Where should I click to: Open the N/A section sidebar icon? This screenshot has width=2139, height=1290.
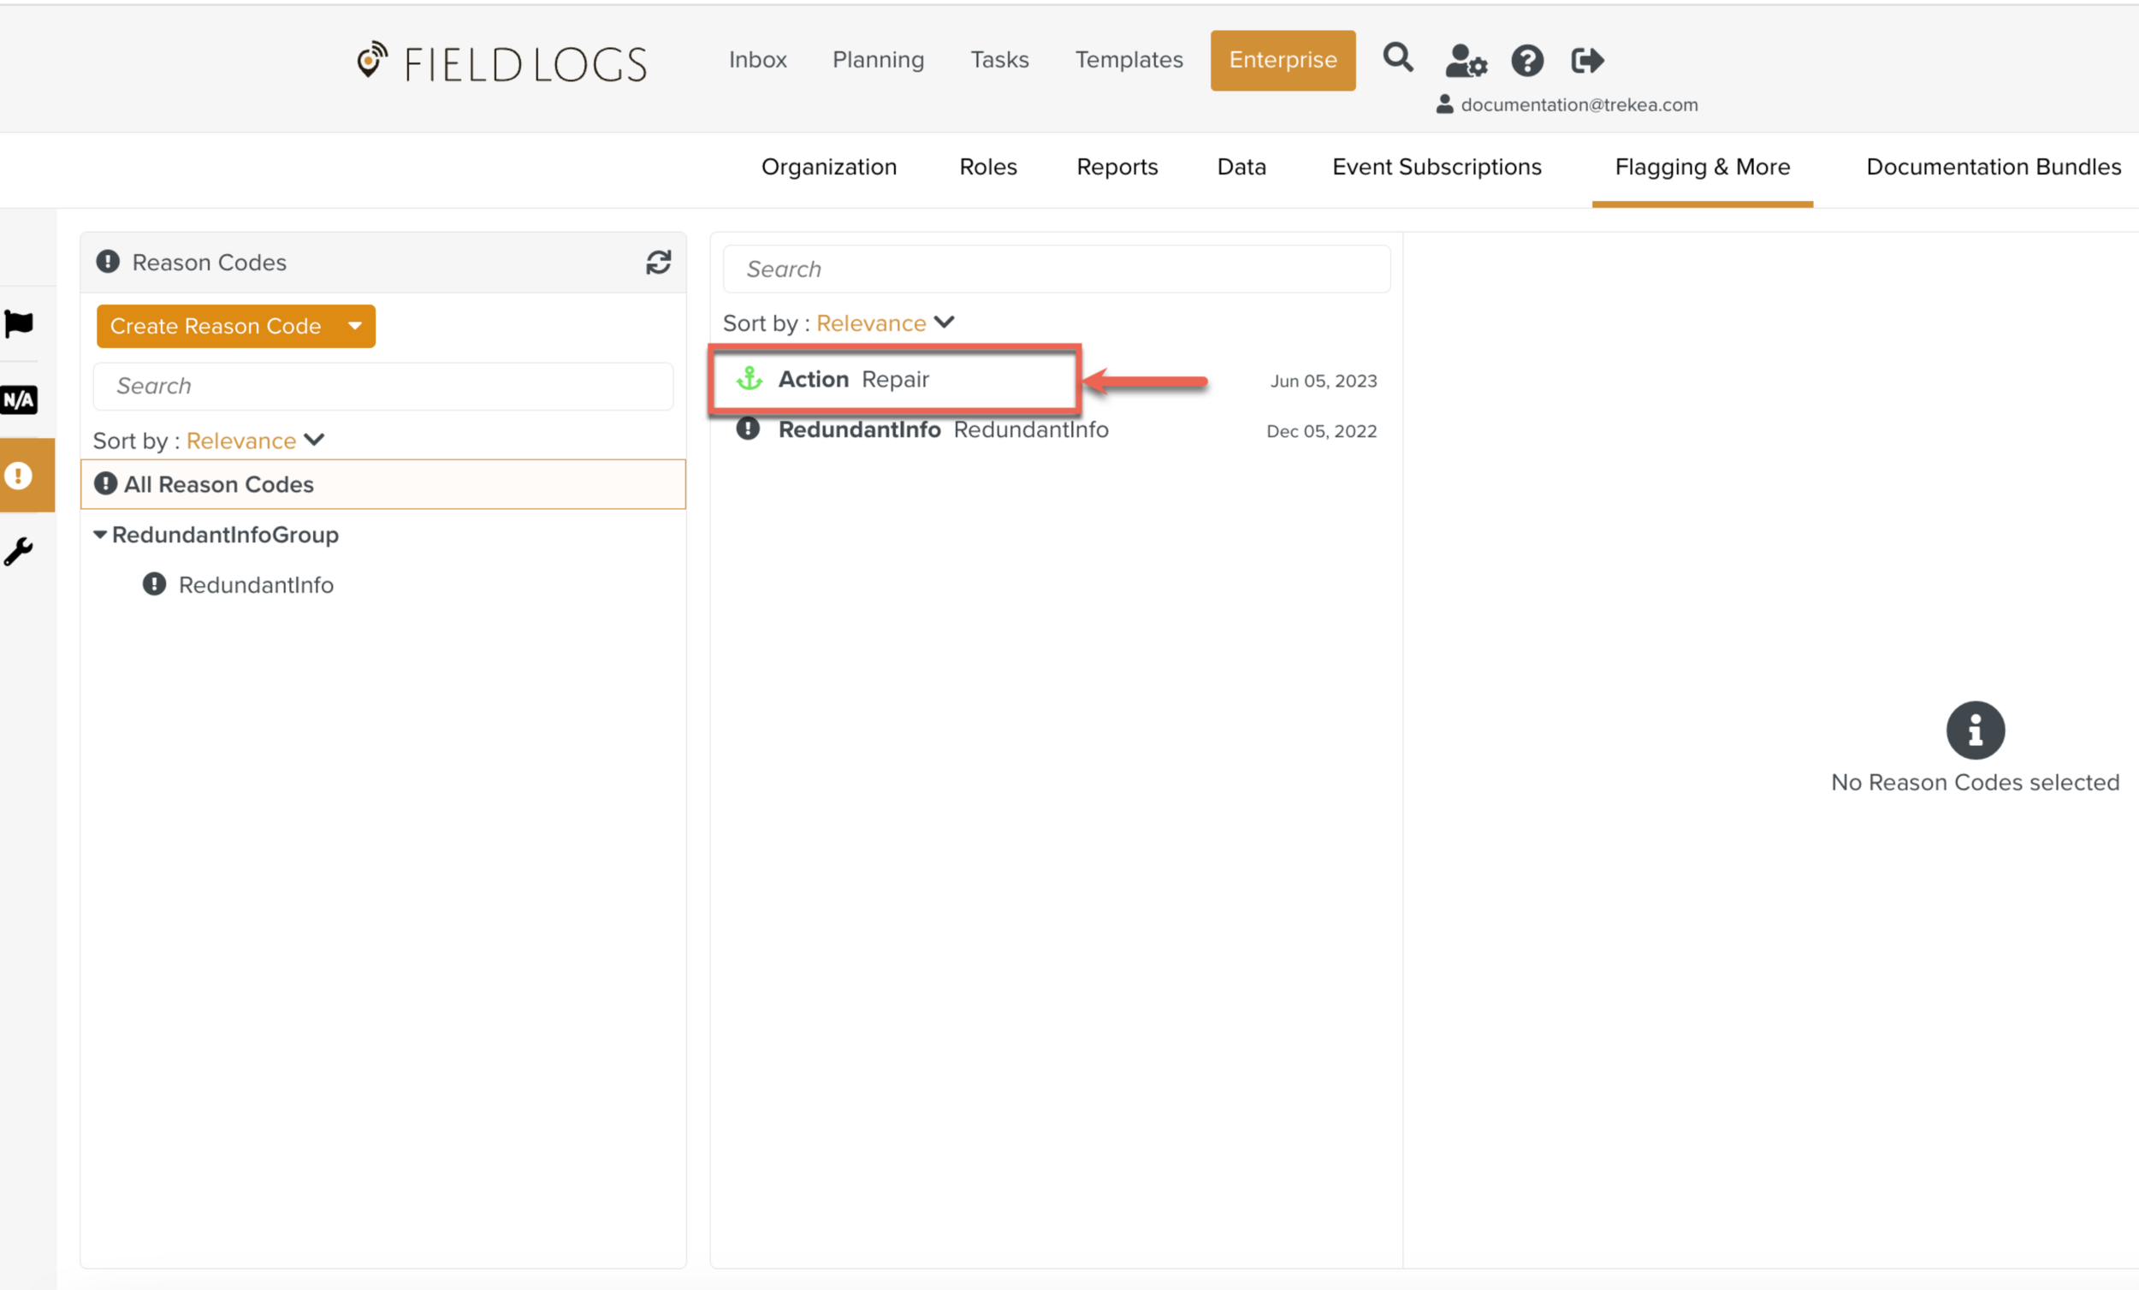pyautogui.click(x=18, y=400)
